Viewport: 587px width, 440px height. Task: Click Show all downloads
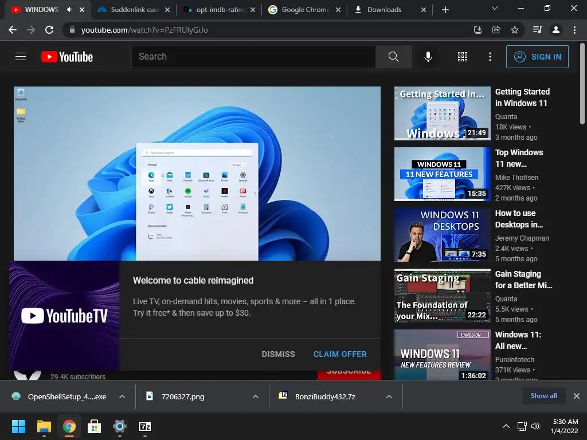pos(543,396)
